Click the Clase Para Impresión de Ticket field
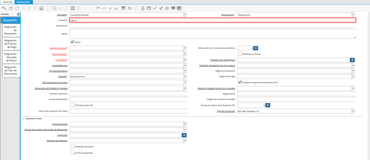 pyautogui.click(x=129, y=111)
